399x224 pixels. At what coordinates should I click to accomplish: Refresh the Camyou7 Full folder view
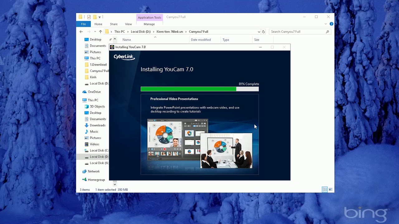(x=263, y=32)
